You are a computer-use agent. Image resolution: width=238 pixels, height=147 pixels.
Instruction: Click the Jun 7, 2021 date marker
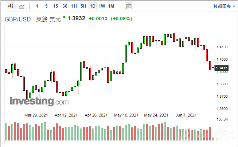point(186,115)
